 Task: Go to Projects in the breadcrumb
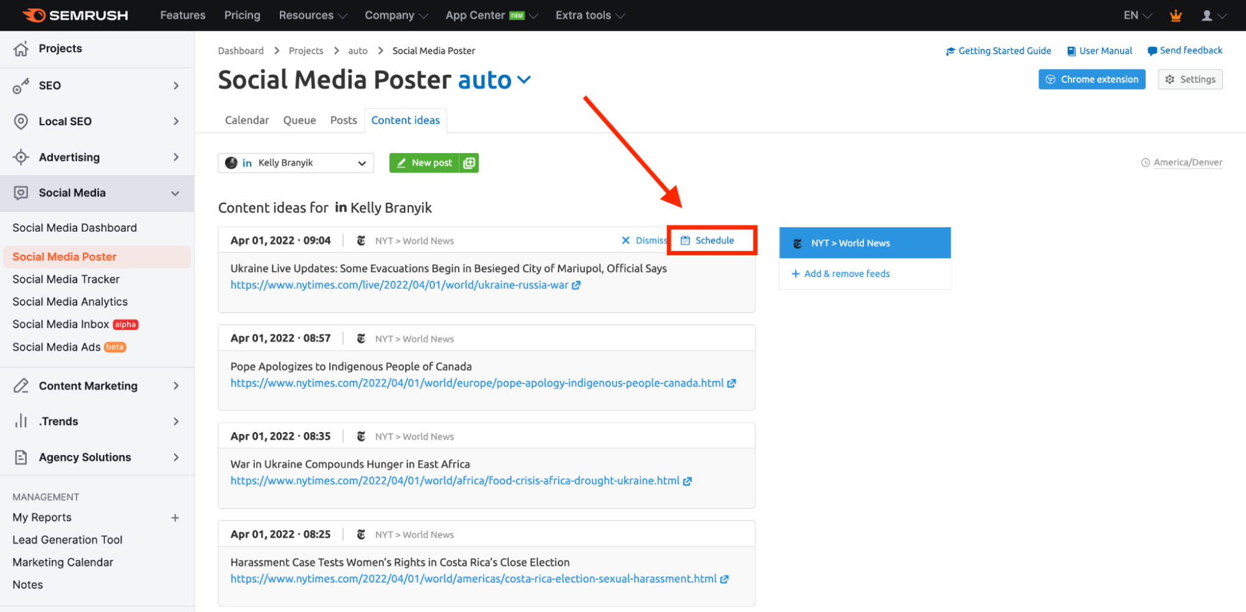click(306, 51)
